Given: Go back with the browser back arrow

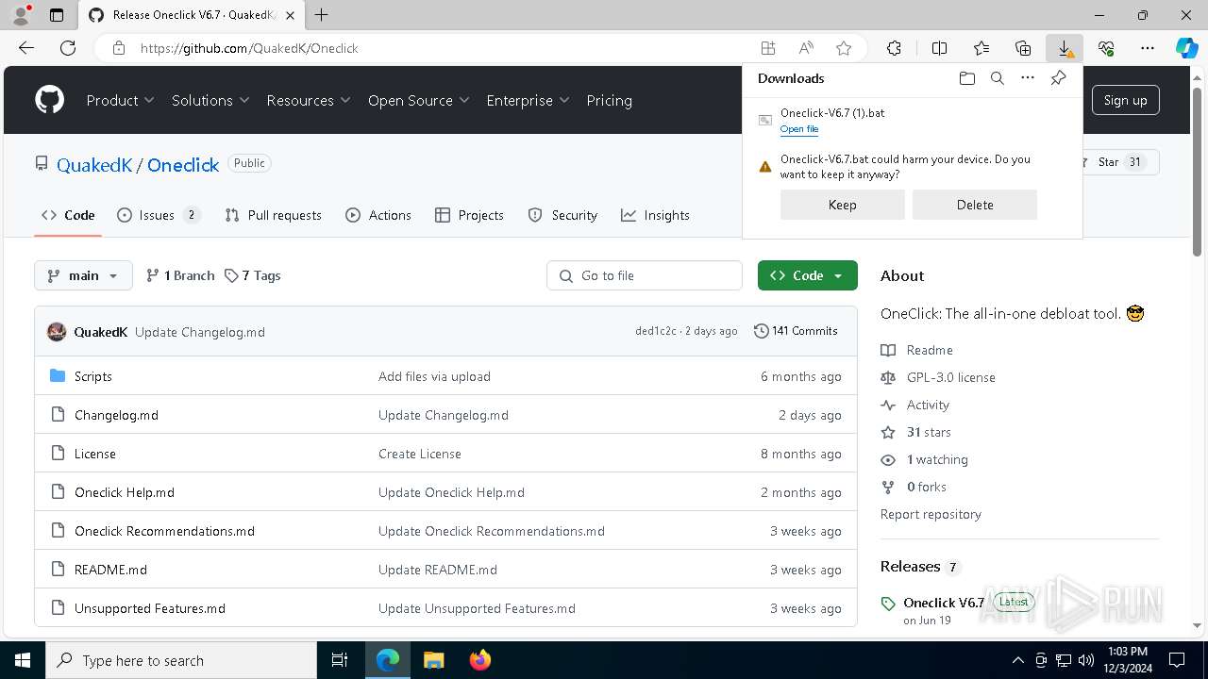Looking at the screenshot, I should point(26,48).
